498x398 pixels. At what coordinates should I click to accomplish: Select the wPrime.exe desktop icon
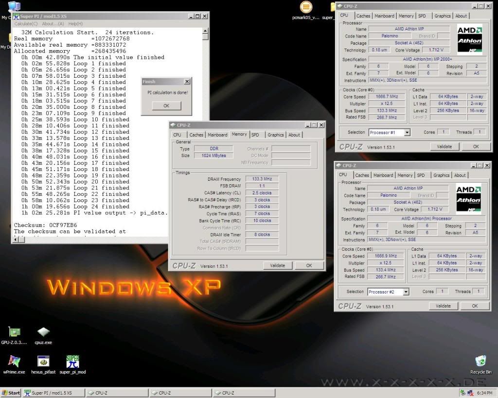[x=14, y=364]
